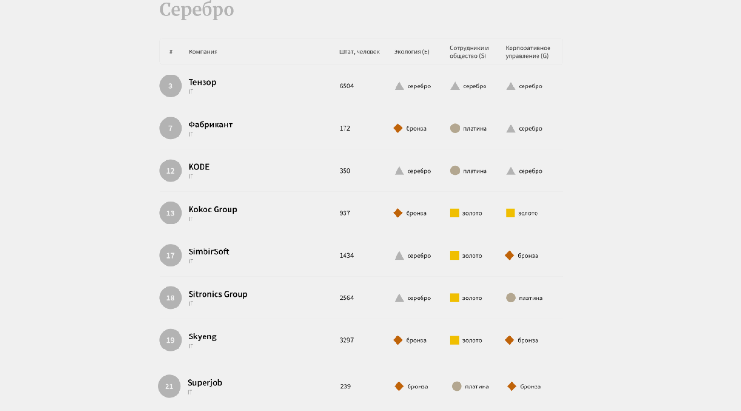Click the silver triangle in SimbirSoft's Экология column
The image size is (741, 411).
click(399, 255)
